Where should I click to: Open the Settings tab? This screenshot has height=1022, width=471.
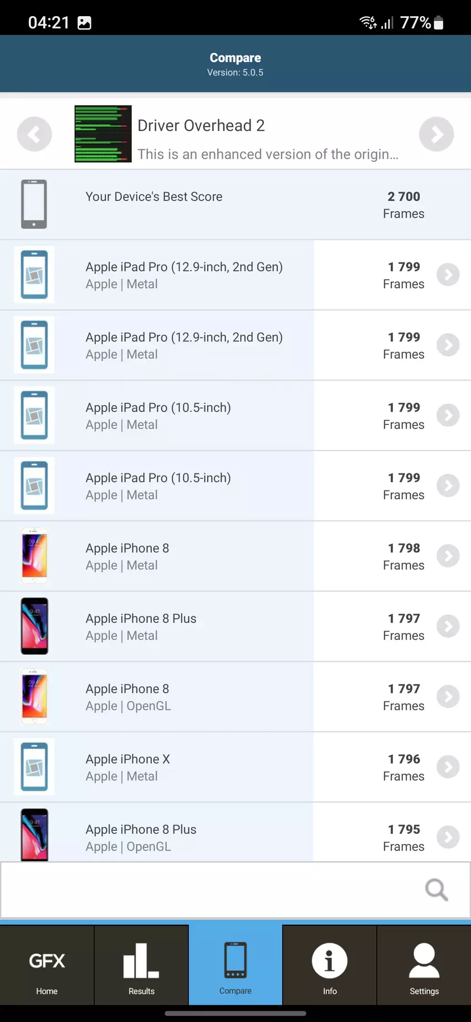pyautogui.click(x=424, y=965)
